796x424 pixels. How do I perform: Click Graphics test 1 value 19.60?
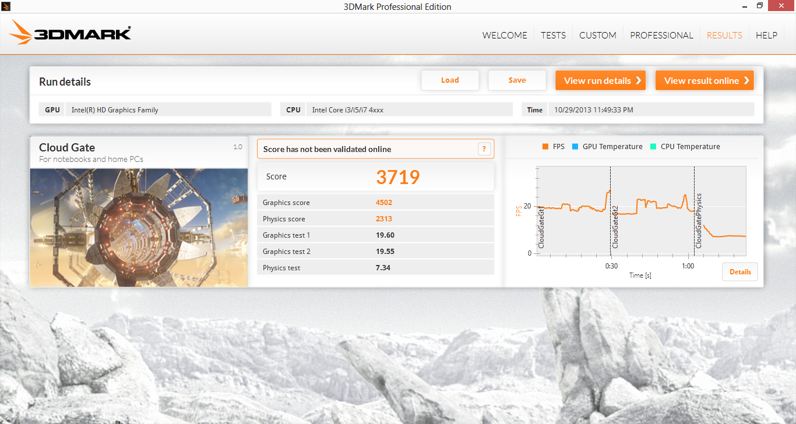tap(385, 235)
